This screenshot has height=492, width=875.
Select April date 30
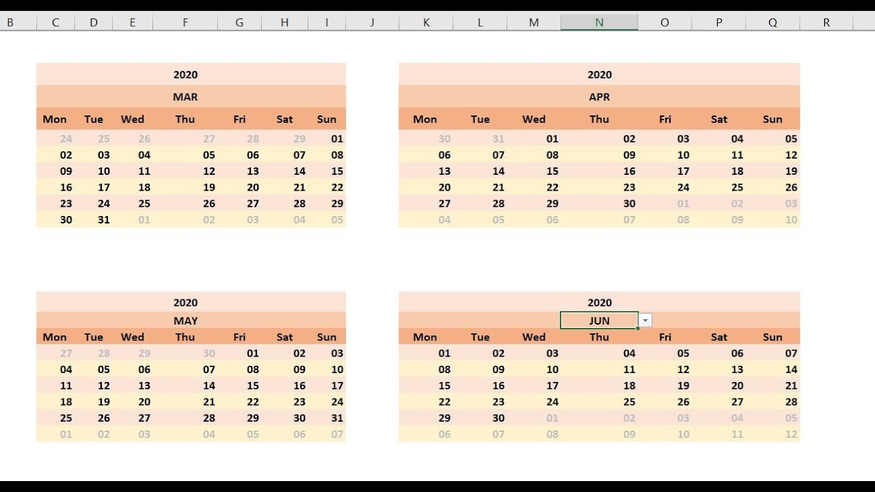629,204
